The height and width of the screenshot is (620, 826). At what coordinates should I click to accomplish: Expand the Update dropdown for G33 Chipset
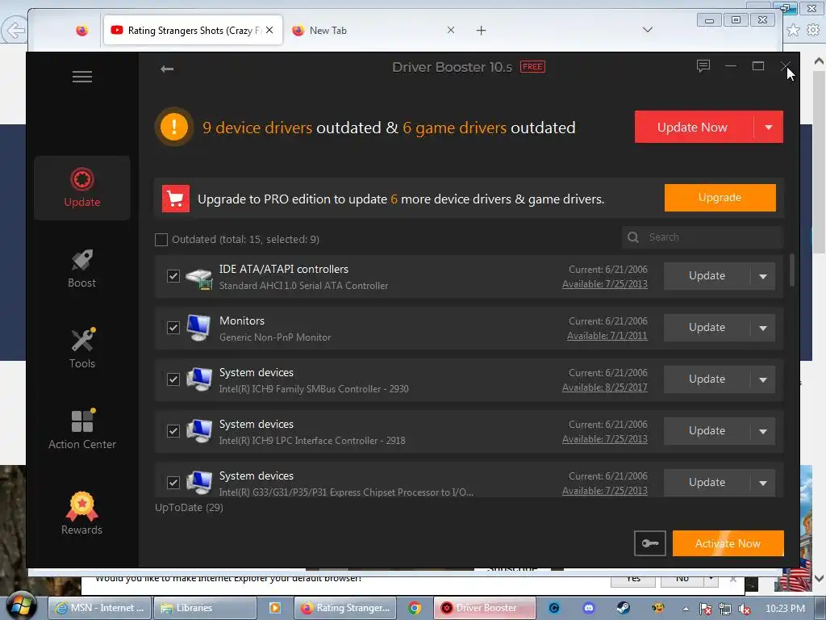point(763,483)
